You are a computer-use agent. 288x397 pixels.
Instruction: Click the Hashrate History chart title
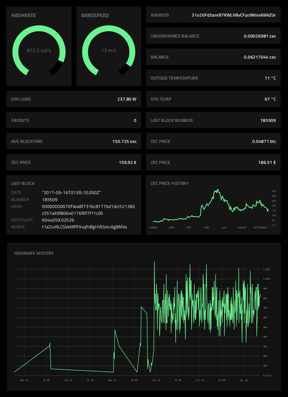click(34, 253)
